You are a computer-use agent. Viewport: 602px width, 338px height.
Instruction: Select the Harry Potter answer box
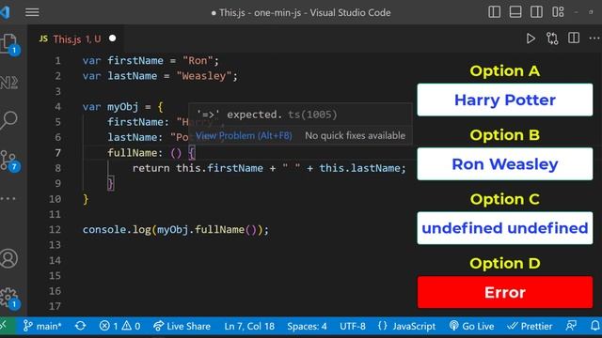pos(505,100)
